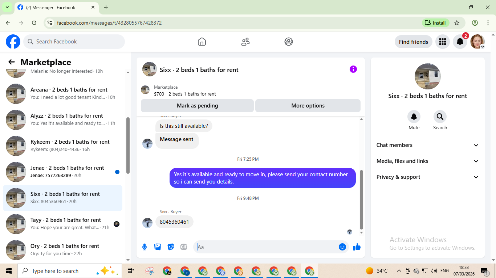Expand Media, files and links section
Screen dimensions: 496x278
pos(428,161)
